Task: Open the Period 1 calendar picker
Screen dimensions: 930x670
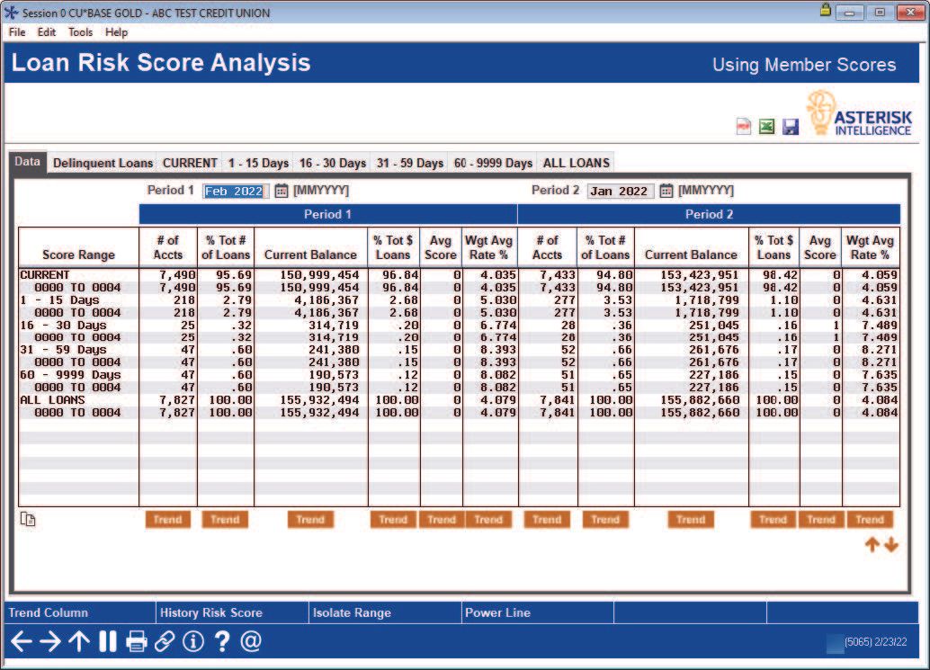Action: pos(282,191)
